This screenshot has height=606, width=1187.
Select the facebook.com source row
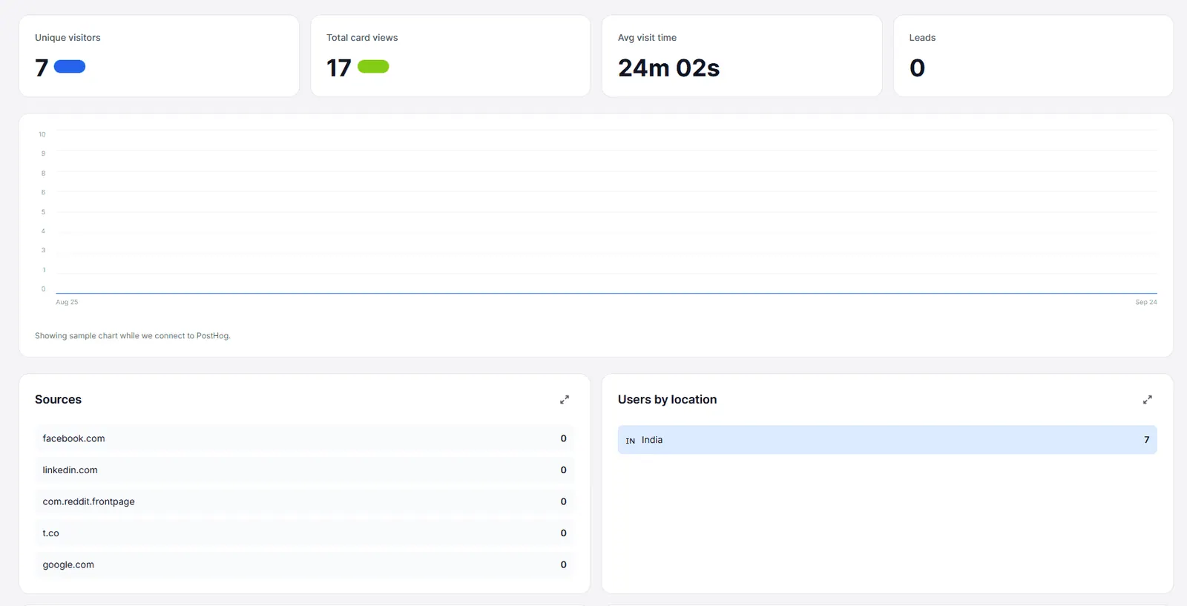tap(304, 438)
